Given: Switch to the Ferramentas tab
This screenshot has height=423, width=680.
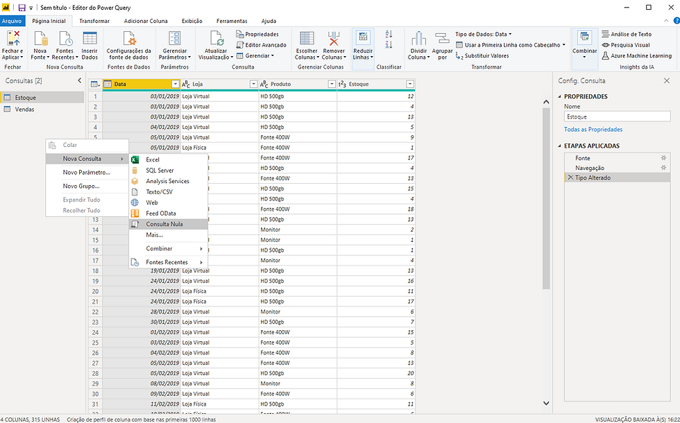Looking at the screenshot, I should tap(232, 21).
